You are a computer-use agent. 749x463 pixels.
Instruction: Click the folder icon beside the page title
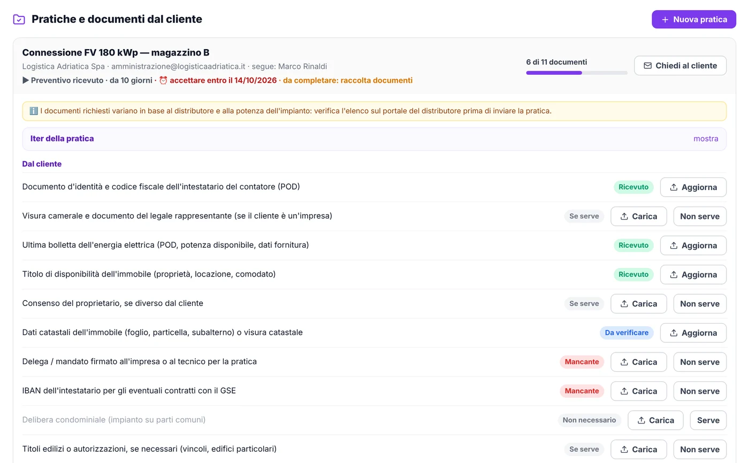[x=19, y=19]
